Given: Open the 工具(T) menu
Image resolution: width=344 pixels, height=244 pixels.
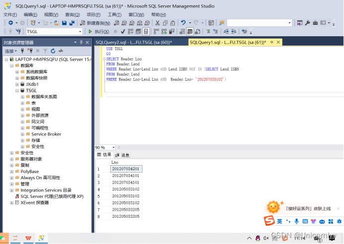Looking at the screenshot, I should tap(114, 15).
